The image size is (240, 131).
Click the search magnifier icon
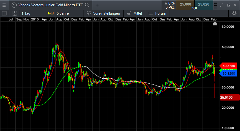click(x=87, y=5)
